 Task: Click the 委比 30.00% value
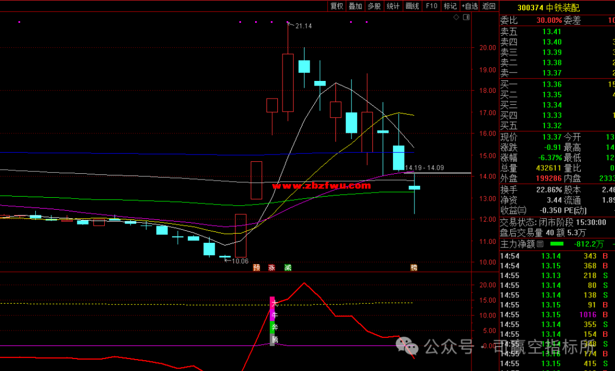pos(549,20)
